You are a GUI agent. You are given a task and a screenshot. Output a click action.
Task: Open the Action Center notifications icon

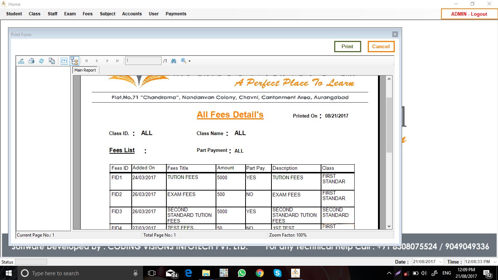pyautogui.click(x=488, y=273)
